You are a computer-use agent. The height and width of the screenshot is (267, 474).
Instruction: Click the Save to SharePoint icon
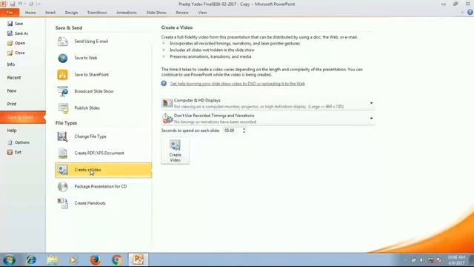click(62, 74)
